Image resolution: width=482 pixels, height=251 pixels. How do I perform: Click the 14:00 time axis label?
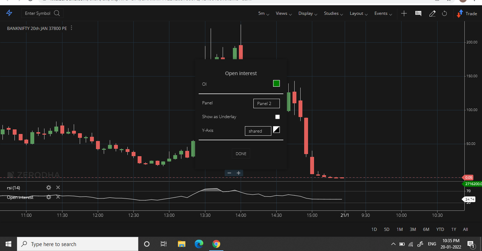coord(241,216)
